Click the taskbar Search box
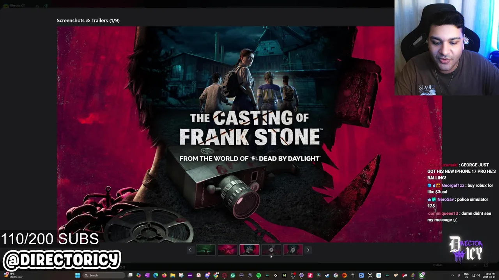 [x=104, y=275]
